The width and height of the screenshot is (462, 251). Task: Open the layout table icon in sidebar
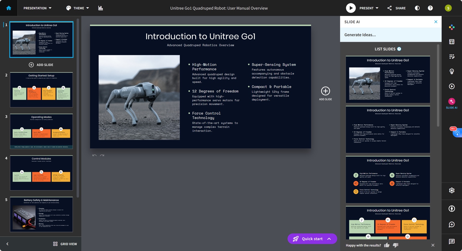coord(452,42)
